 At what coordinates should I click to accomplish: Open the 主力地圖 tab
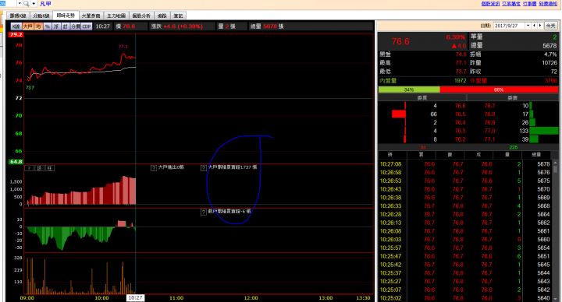coord(116,16)
